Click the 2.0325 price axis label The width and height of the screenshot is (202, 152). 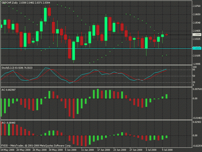click(x=197, y=39)
